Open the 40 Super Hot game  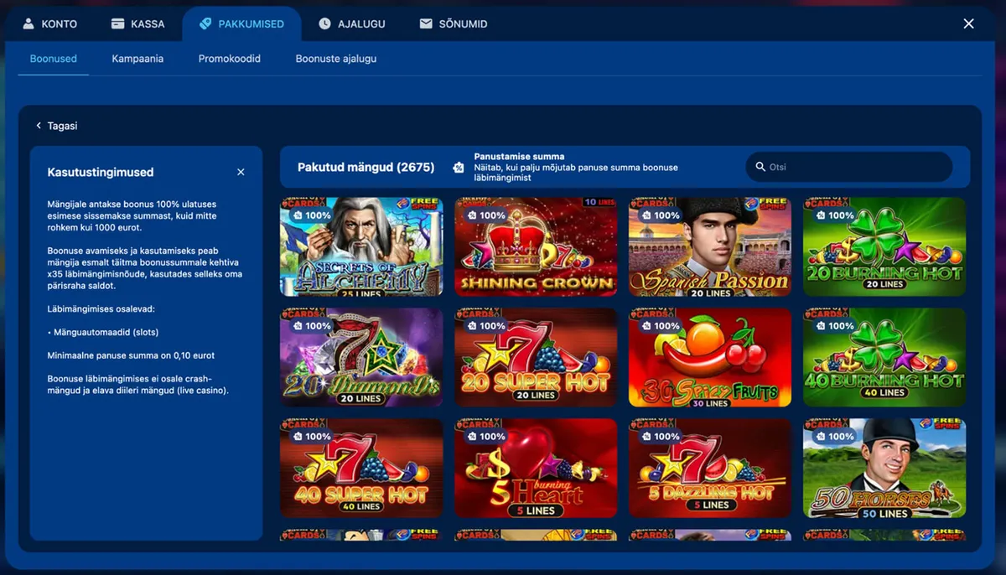tap(361, 469)
